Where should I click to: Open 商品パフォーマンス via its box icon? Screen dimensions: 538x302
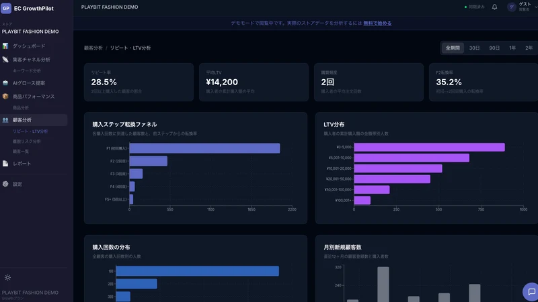(5, 97)
